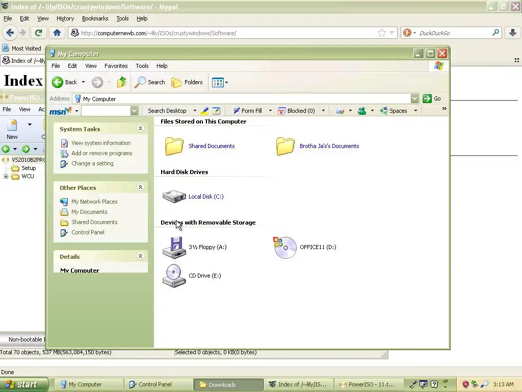Click the Go button next to address

click(432, 99)
